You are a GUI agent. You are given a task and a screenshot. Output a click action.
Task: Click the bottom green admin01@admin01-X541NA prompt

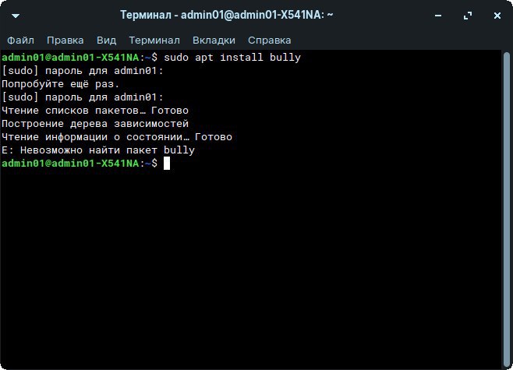(70, 163)
